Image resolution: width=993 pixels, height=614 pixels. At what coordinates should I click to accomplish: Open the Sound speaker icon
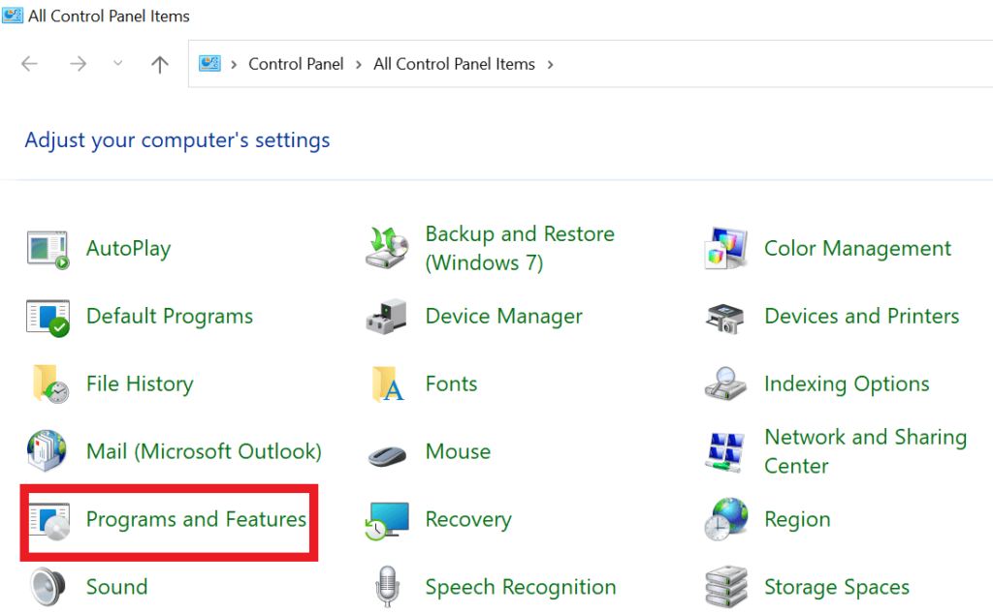(48, 587)
